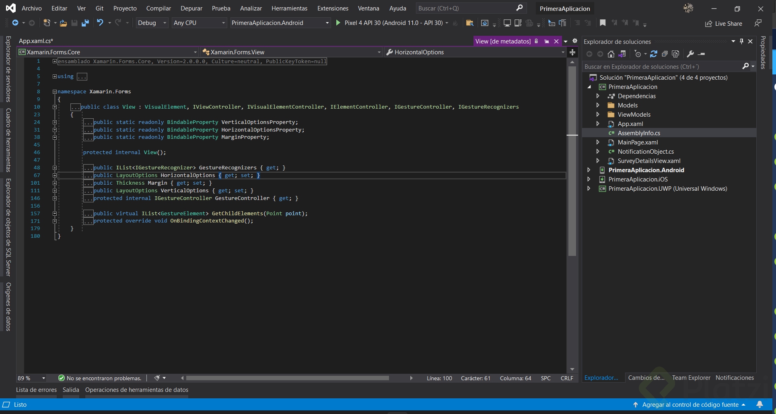
Task: Click the blue sync icon in solution explorer
Action: [654, 54]
